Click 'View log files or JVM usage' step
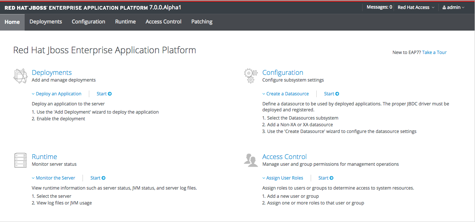 [x=64, y=203]
